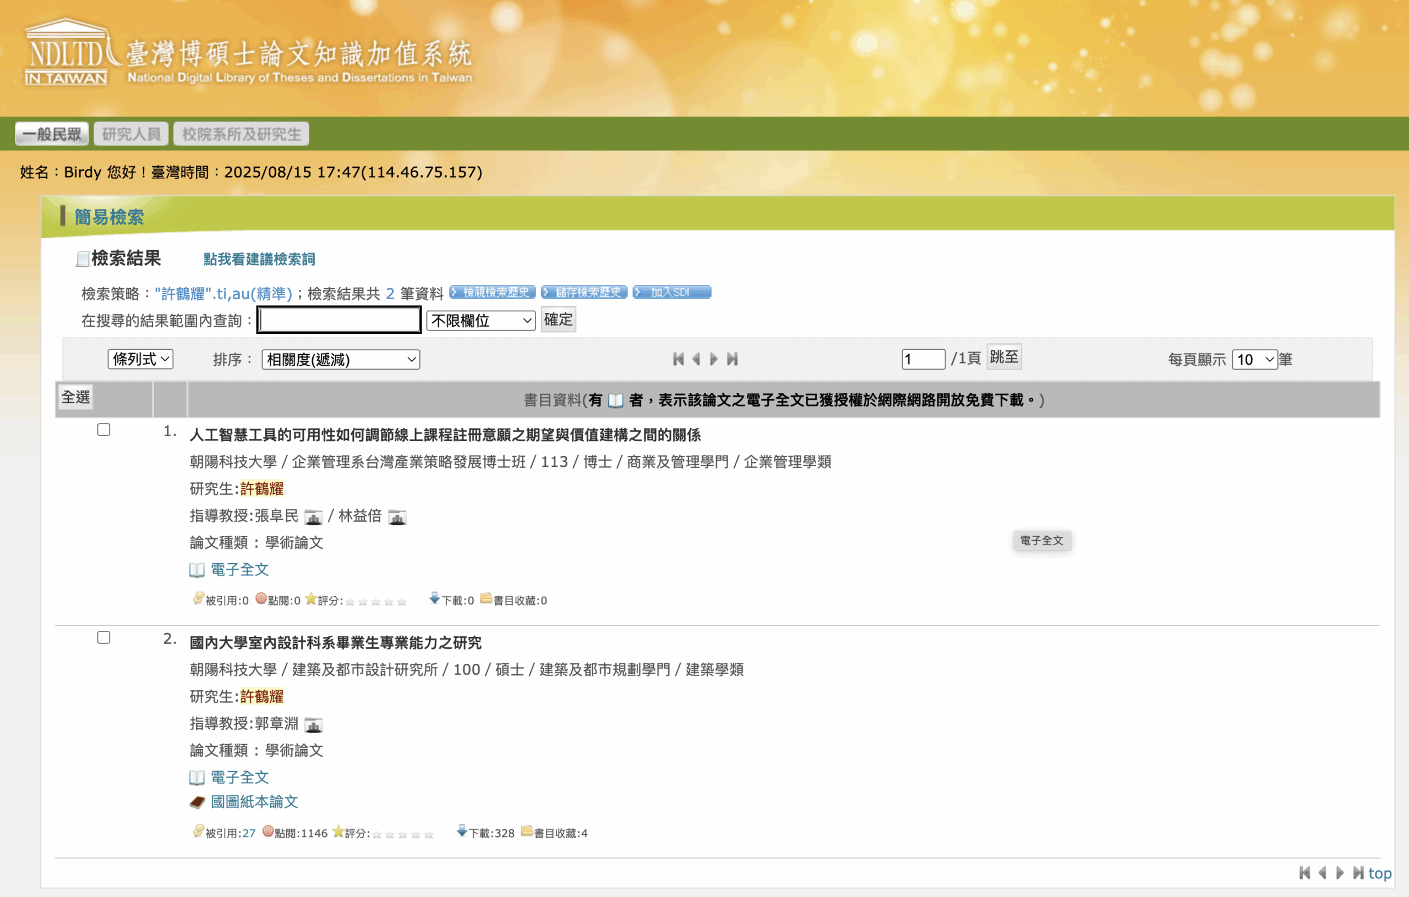
Task: Click the 國圖紙本論文 book icon
Action: [x=198, y=802]
